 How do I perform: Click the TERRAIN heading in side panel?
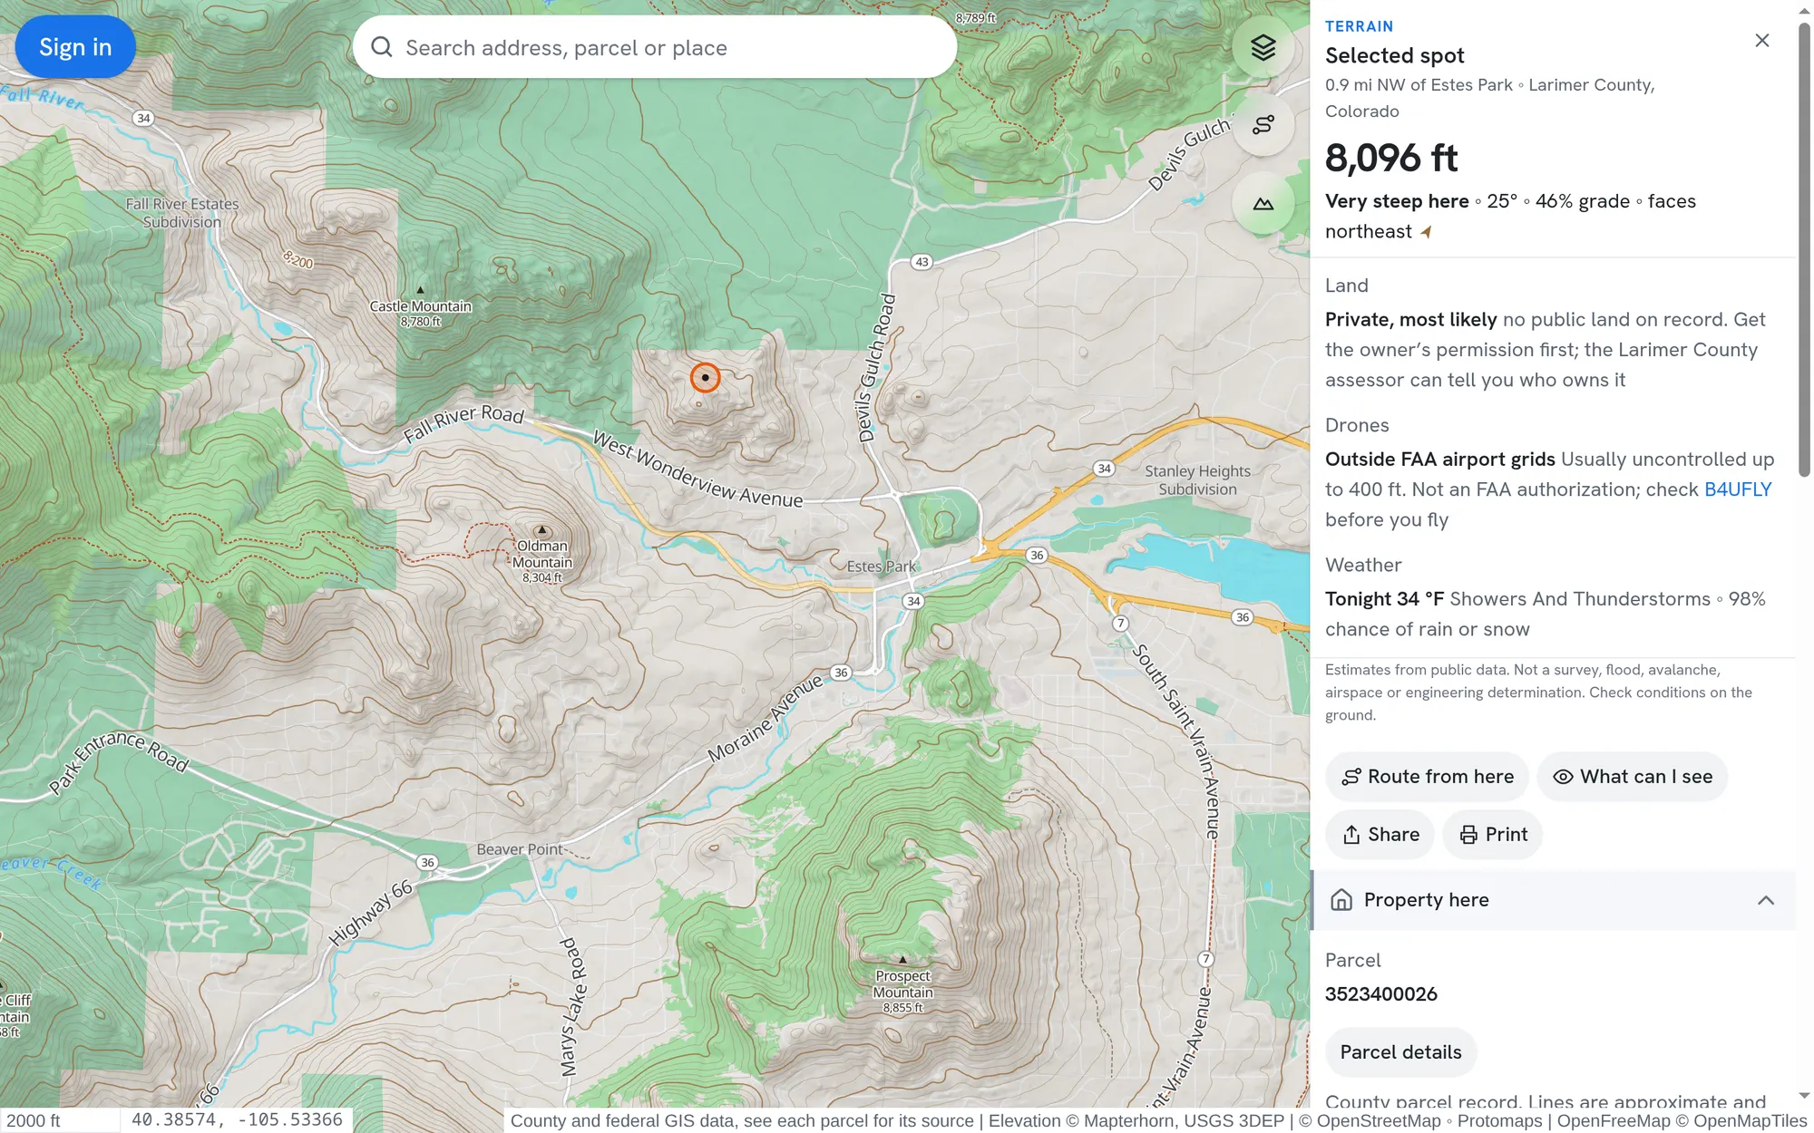point(1359,26)
